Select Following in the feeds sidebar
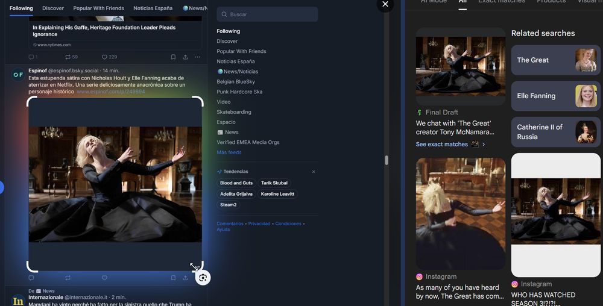The width and height of the screenshot is (603, 306). (x=228, y=31)
